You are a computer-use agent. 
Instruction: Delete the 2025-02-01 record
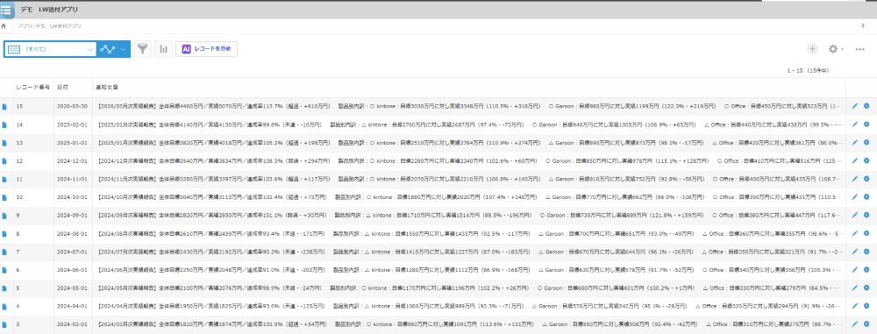tap(866, 124)
